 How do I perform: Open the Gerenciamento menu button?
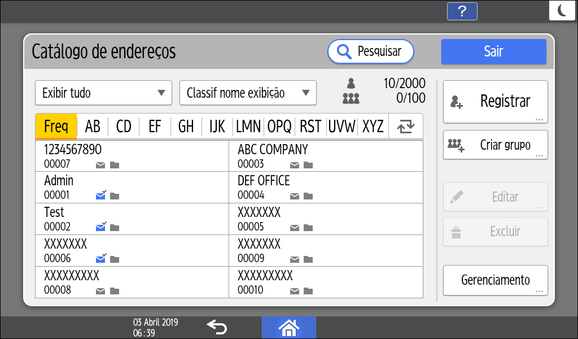(x=495, y=280)
